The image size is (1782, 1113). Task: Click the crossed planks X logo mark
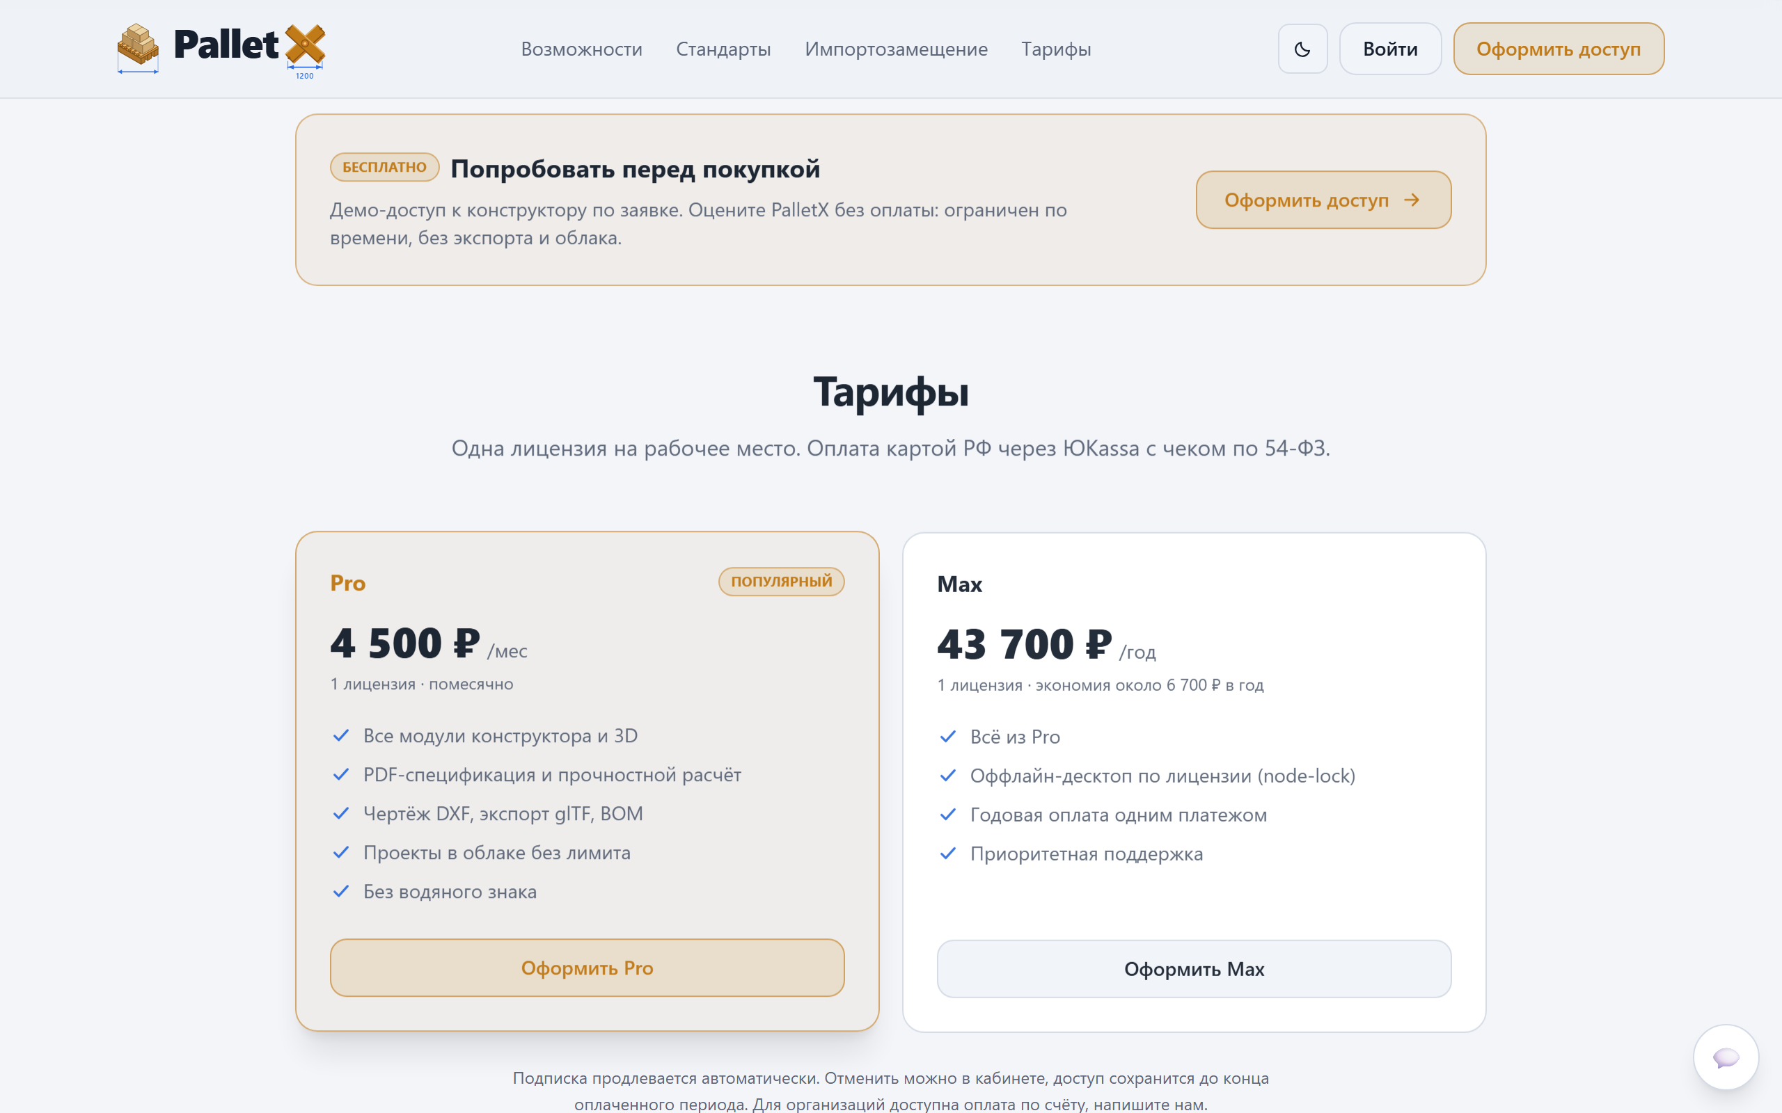click(305, 44)
